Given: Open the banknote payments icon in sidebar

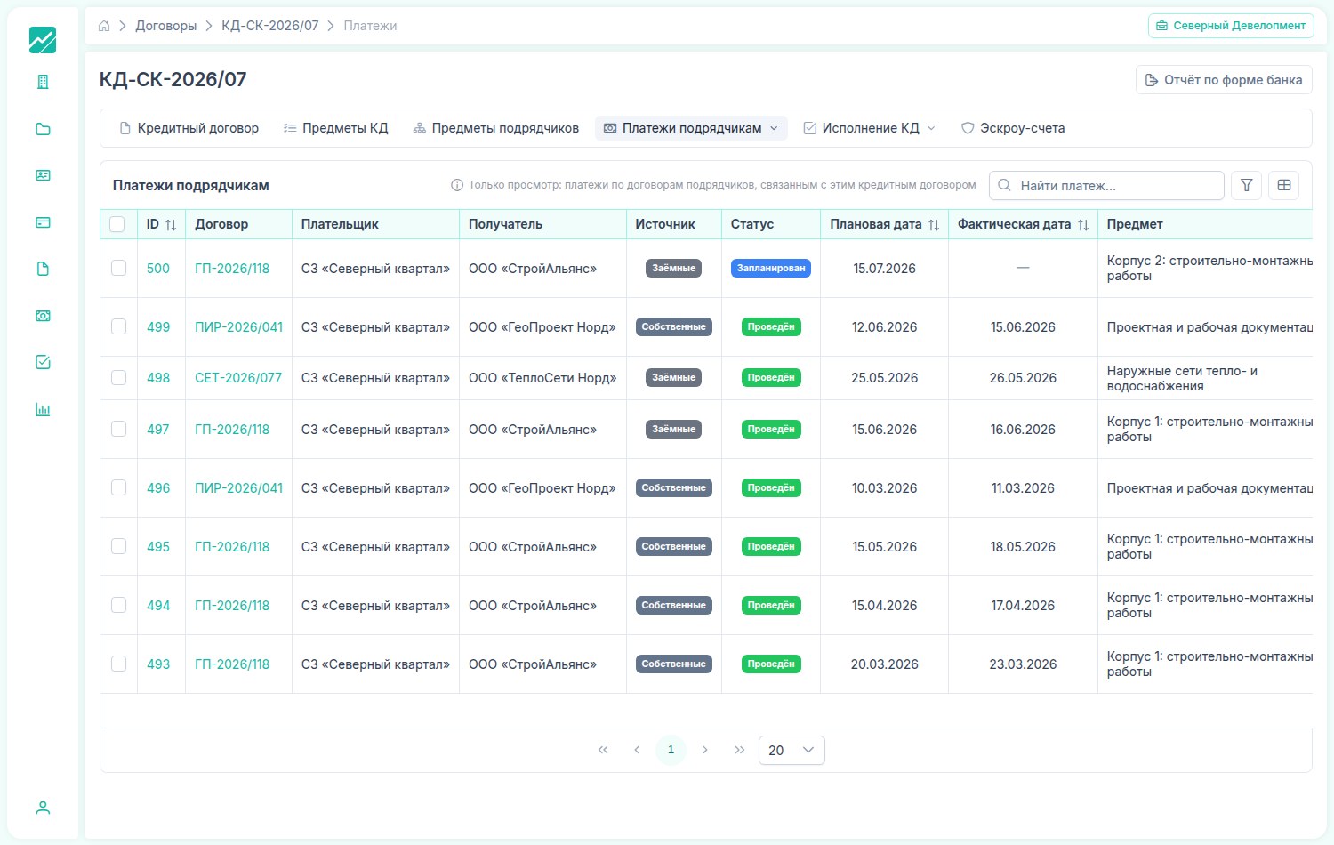Looking at the screenshot, I should [x=43, y=316].
